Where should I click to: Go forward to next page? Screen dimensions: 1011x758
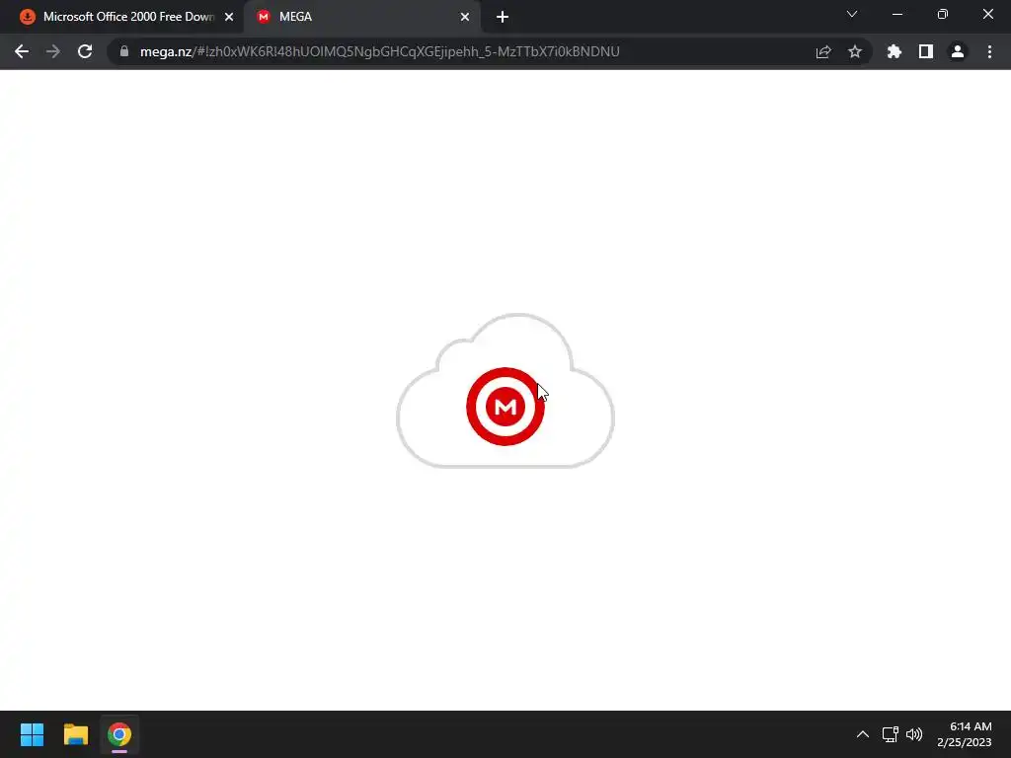[x=53, y=51]
